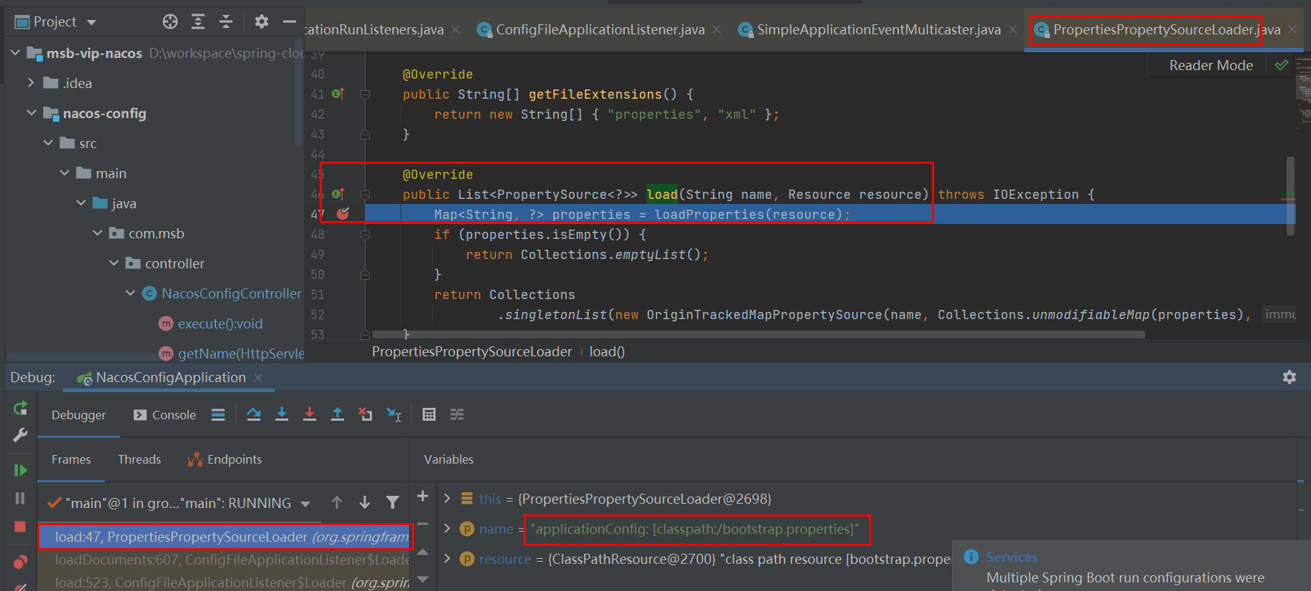1311x591 pixels.
Task: Collapse controller package
Action: (114, 263)
